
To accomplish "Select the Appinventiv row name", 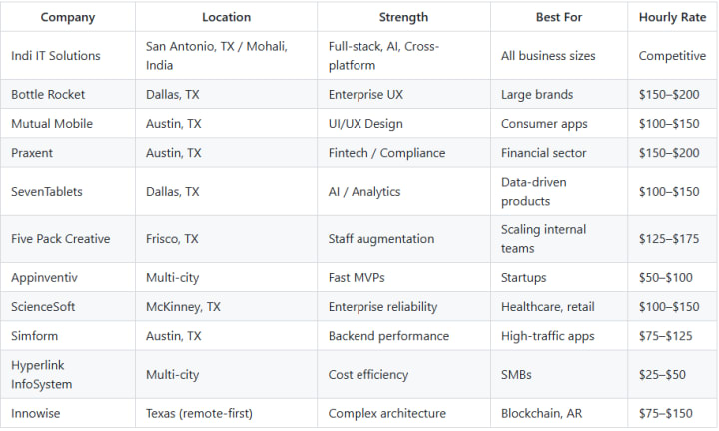I will pos(45,278).
